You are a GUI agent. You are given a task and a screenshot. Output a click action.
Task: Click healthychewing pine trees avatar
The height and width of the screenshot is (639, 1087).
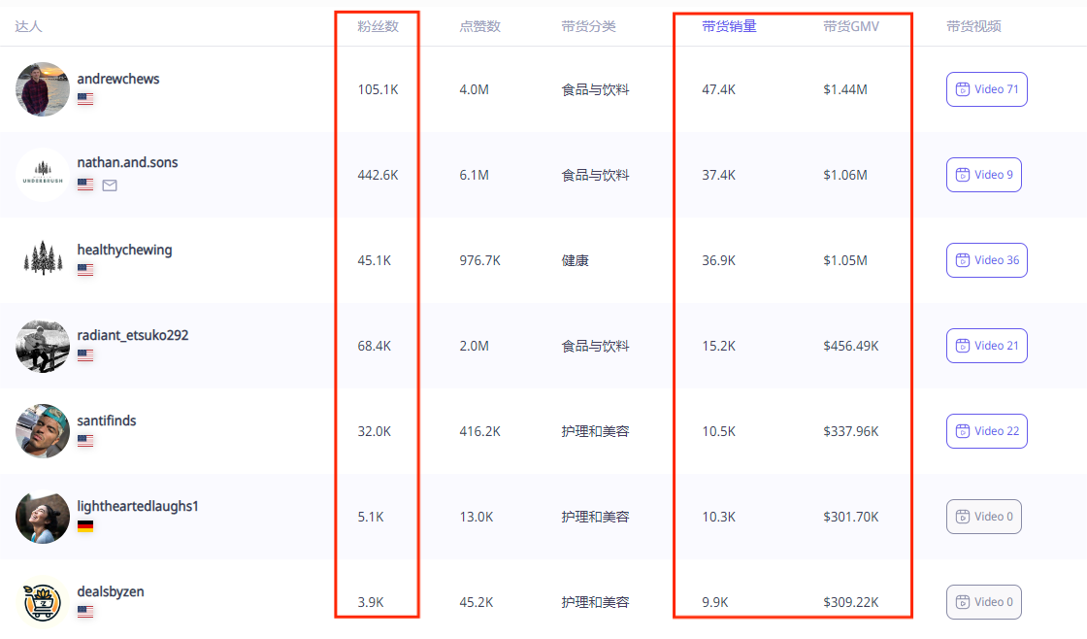click(x=43, y=260)
